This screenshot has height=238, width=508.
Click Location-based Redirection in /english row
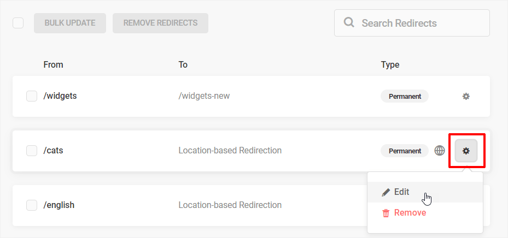coord(230,205)
